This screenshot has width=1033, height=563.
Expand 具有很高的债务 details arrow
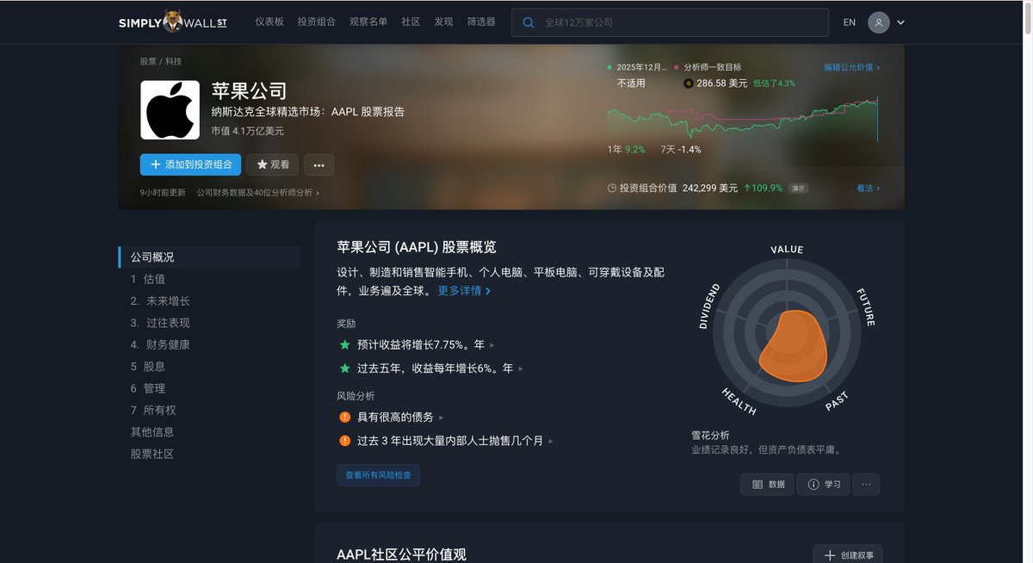coord(442,418)
